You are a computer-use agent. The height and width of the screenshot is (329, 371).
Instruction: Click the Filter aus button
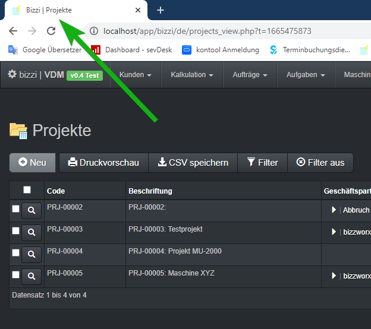point(320,163)
